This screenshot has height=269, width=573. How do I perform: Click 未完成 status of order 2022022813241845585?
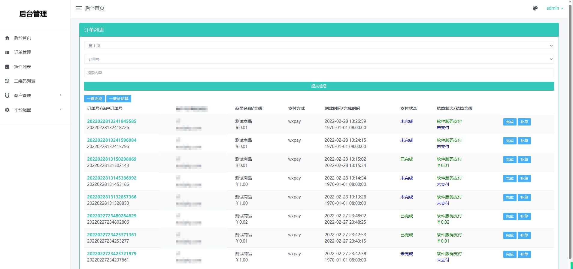click(x=407, y=121)
